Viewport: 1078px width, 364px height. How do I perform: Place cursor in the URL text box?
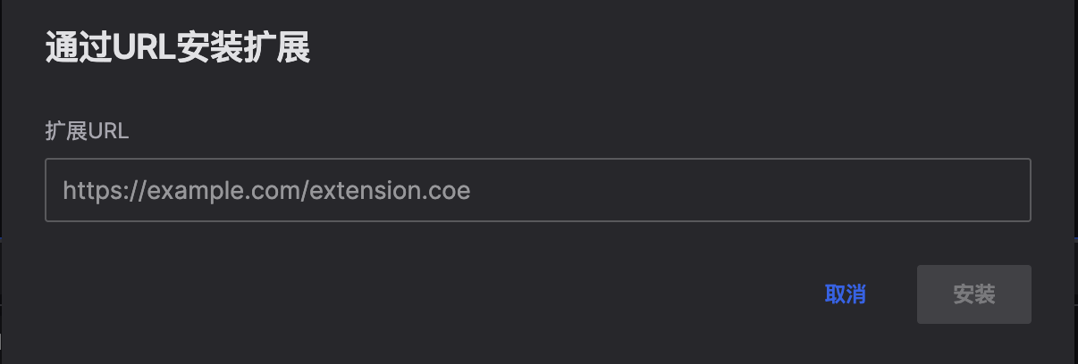tap(537, 190)
